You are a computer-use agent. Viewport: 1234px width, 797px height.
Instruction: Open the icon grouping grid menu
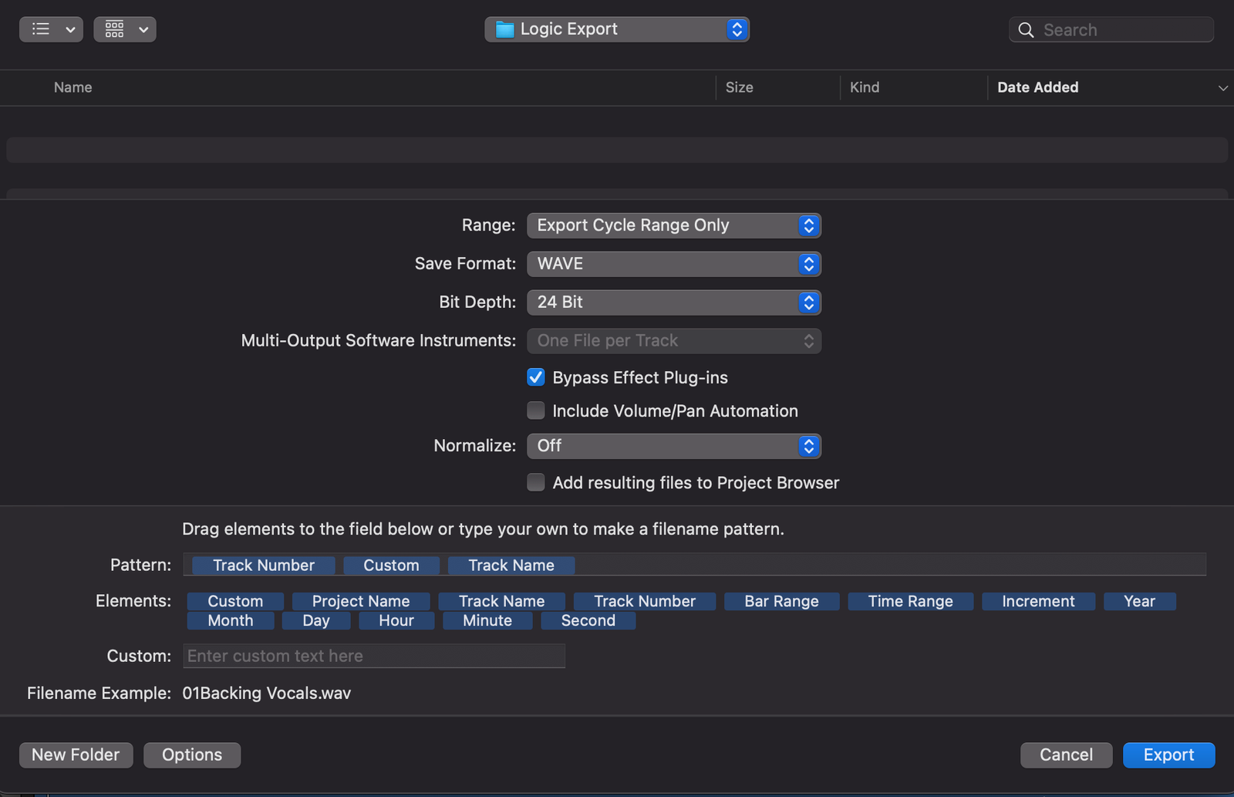pos(125,29)
